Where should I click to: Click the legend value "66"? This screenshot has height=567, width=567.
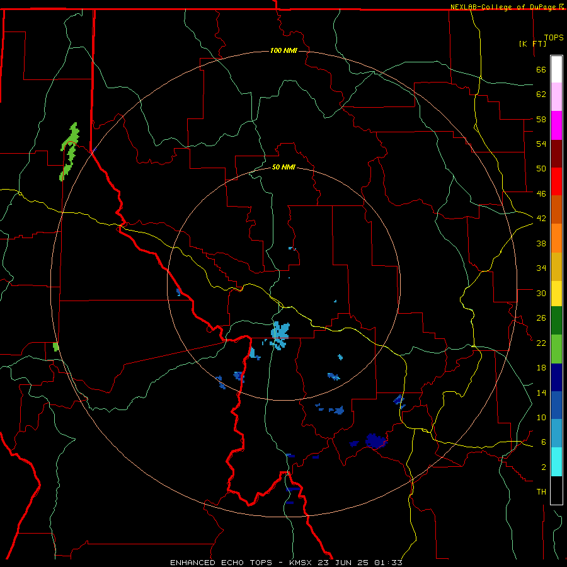[541, 69]
